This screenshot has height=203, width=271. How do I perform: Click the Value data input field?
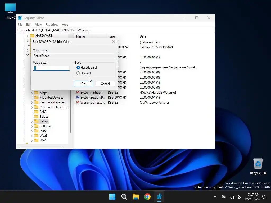click(x=51, y=68)
